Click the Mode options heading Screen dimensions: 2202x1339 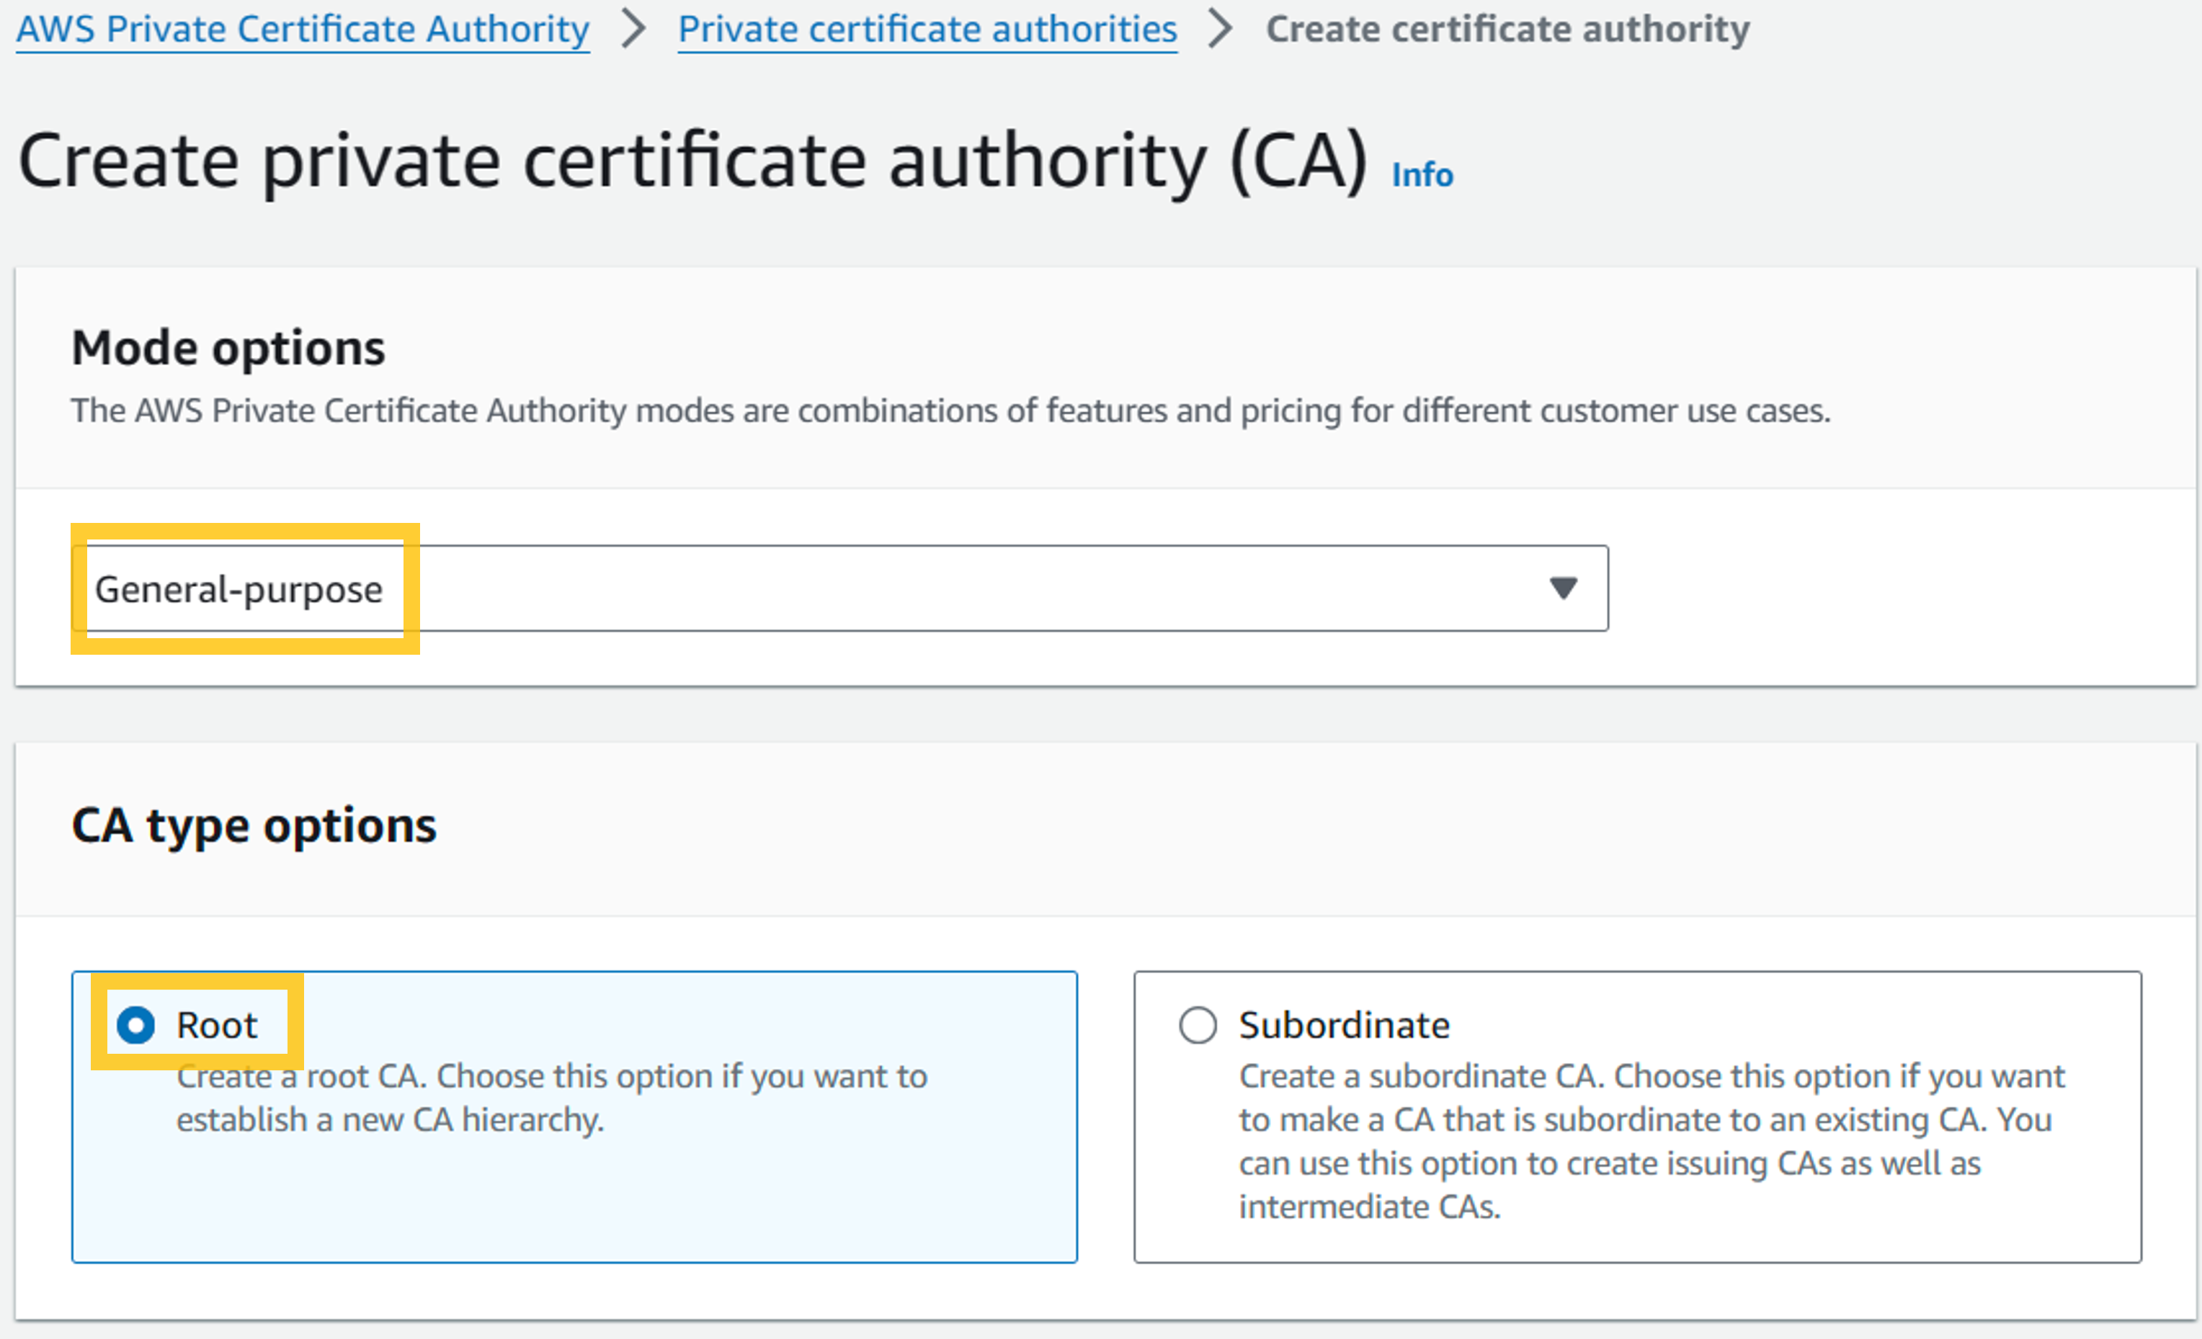[x=228, y=347]
